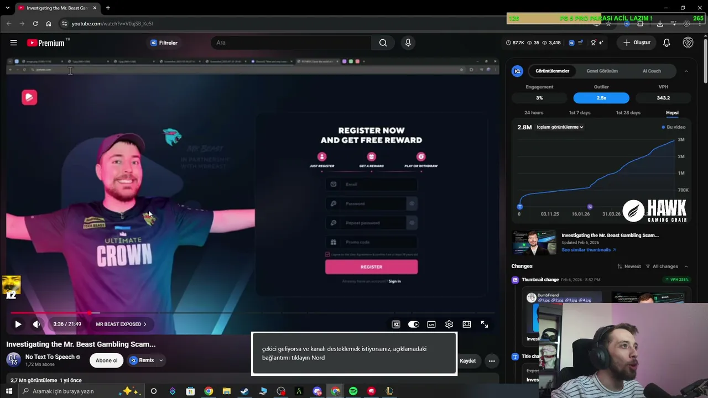
Task: Select the 1st 7 days range tab
Action: click(x=580, y=113)
